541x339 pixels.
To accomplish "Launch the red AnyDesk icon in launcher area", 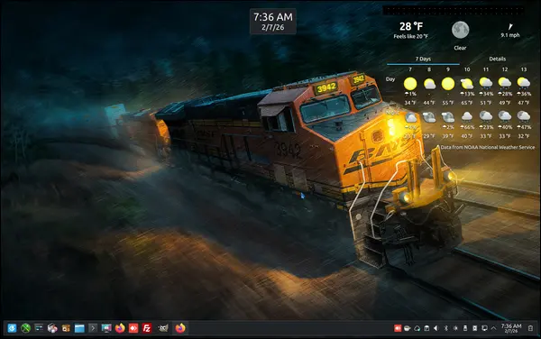I will [133, 328].
